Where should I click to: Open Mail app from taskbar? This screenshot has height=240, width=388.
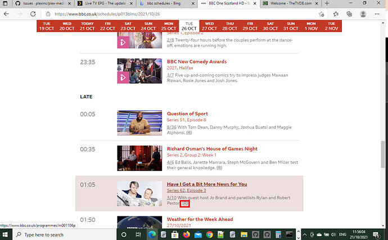[x=198, y=234]
